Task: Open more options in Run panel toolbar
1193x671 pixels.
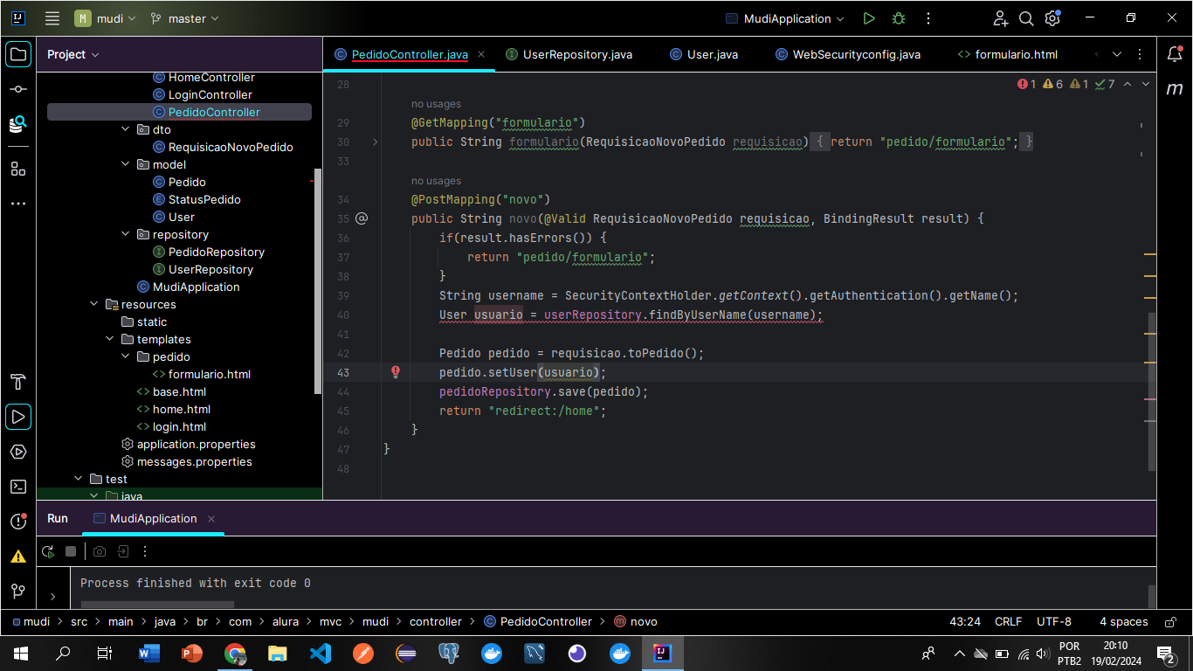Action: [145, 551]
